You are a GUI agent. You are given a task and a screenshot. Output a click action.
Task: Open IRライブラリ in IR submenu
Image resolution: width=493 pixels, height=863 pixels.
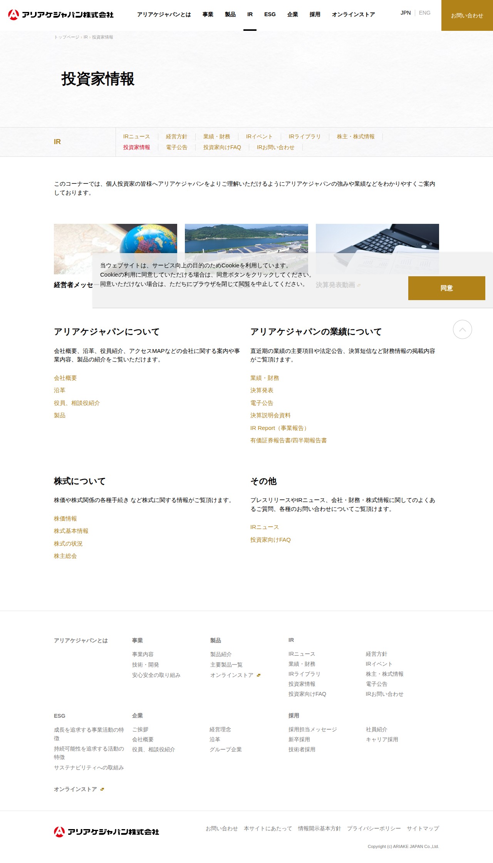(x=305, y=136)
